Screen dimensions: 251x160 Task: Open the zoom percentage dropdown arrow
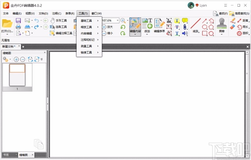tap(117, 20)
